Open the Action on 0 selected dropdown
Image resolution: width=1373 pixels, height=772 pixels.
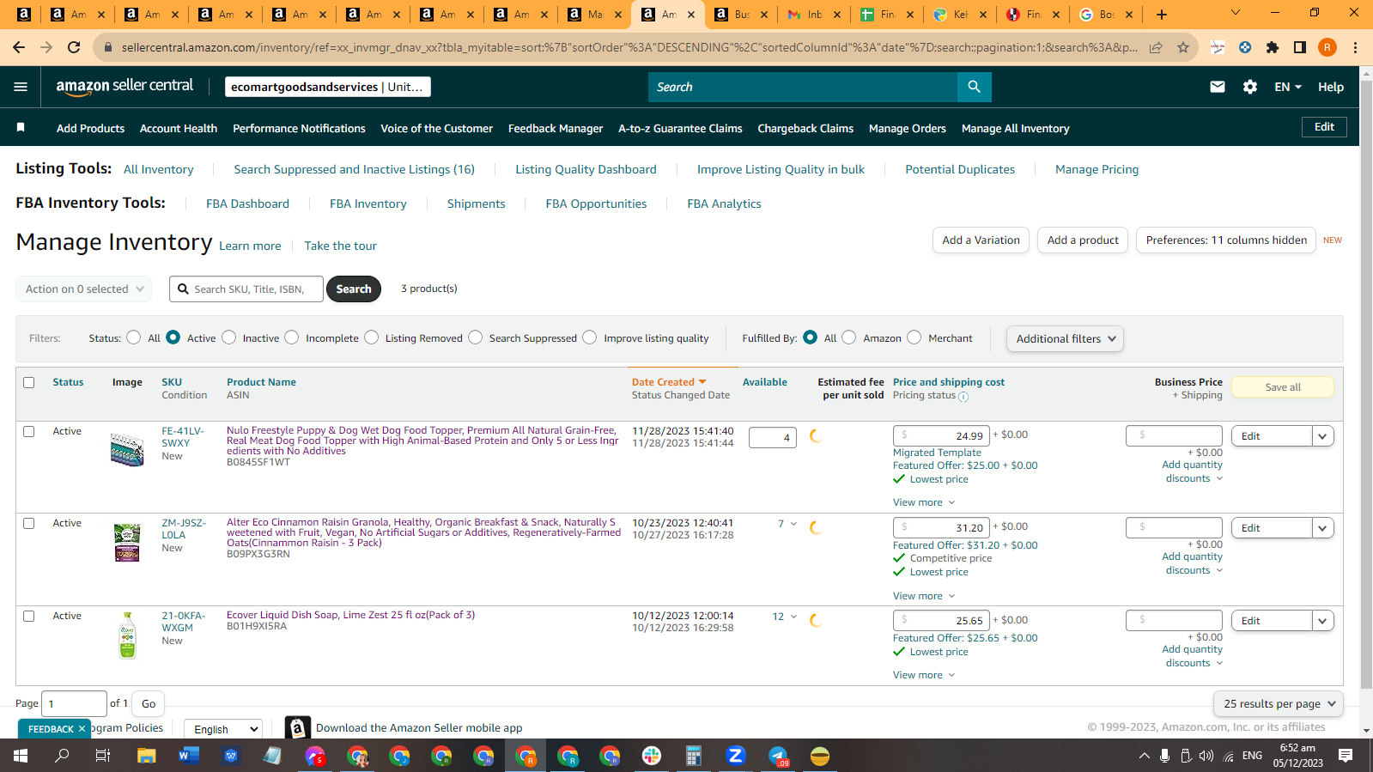point(84,289)
